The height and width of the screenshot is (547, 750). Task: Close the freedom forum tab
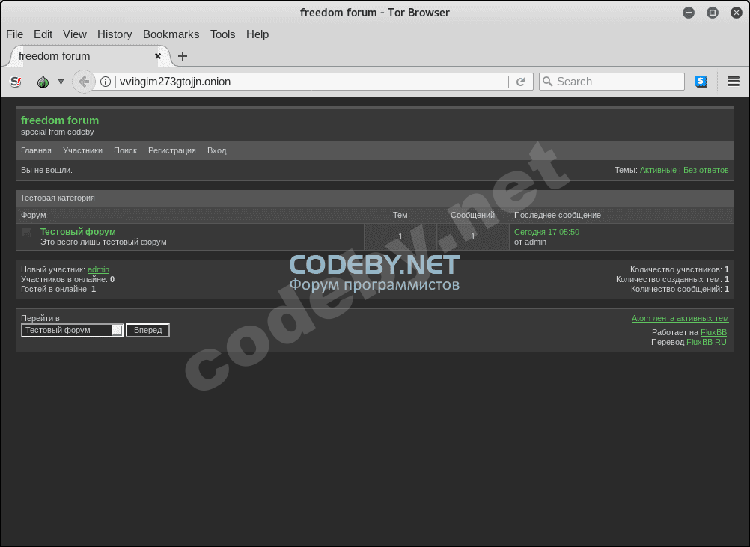[x=158, y=56]
